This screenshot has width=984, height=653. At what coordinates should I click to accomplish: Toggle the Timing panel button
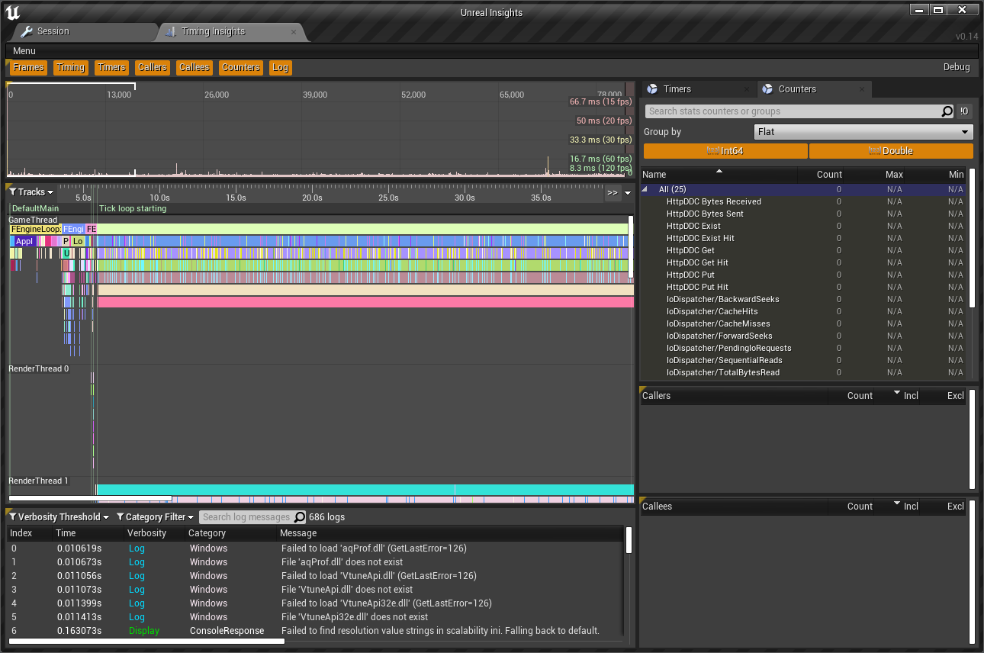[71, 68]
